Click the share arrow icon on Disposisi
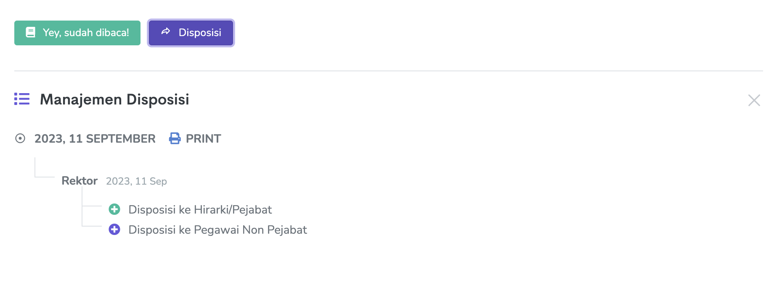Viewport: 774px width, 287px height. pyautogui.click(x=166, y=31)
